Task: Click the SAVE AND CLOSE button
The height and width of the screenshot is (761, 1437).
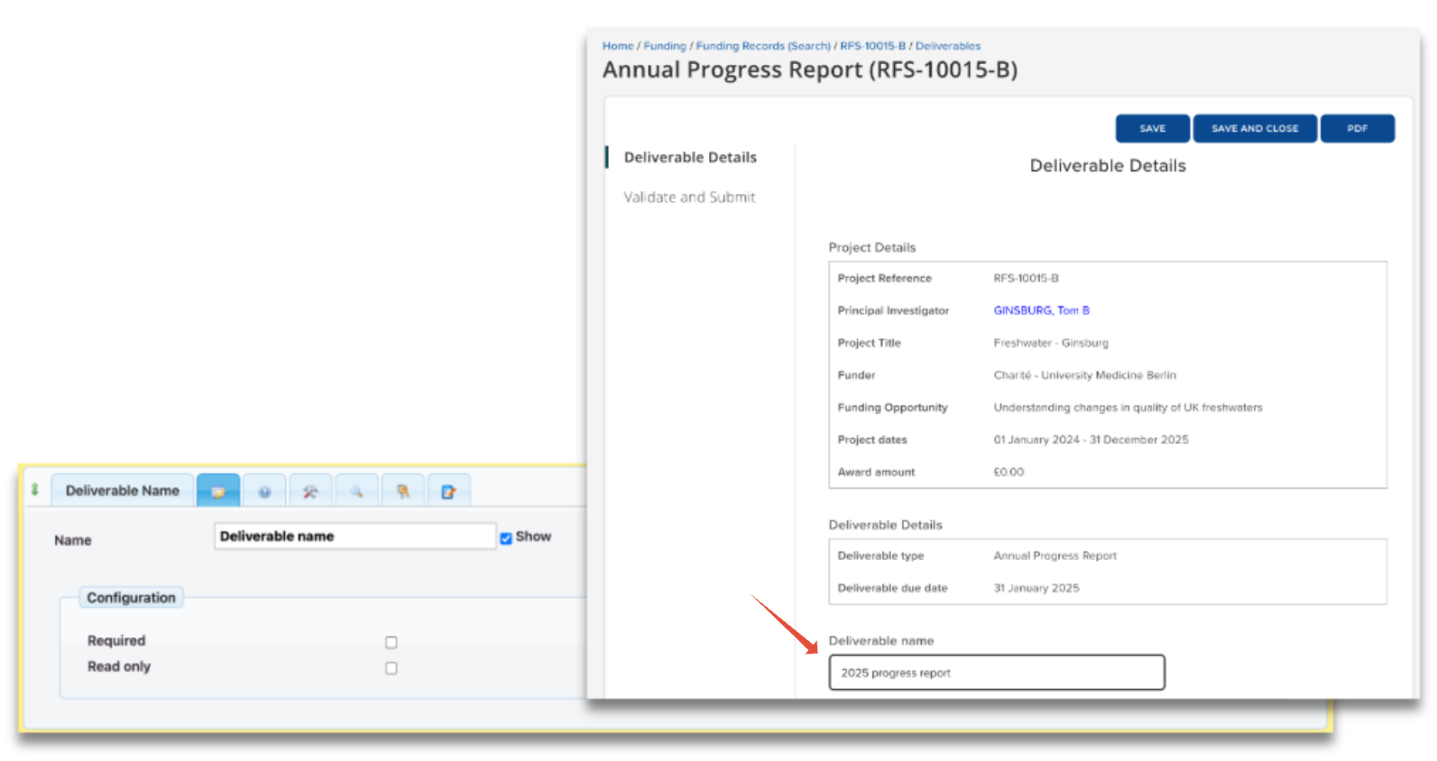Action: click(1254, 129)
